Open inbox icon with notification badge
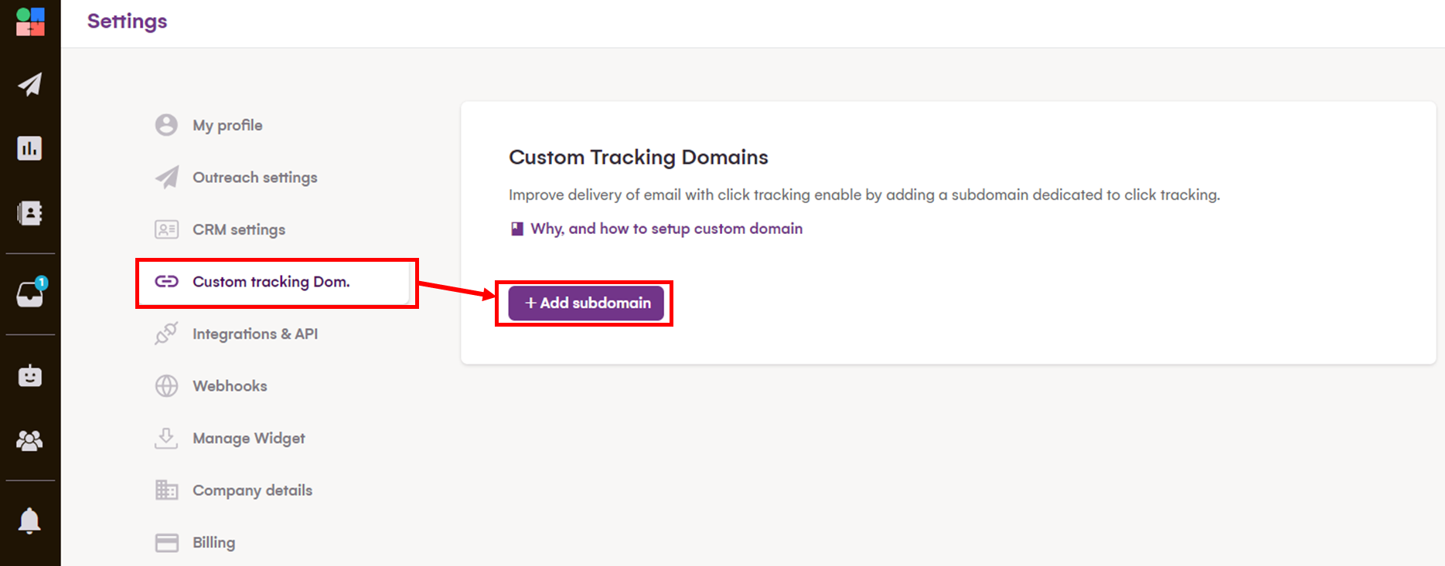The height and width of the screenshot is (566, 1445). [x=30, y=294]
